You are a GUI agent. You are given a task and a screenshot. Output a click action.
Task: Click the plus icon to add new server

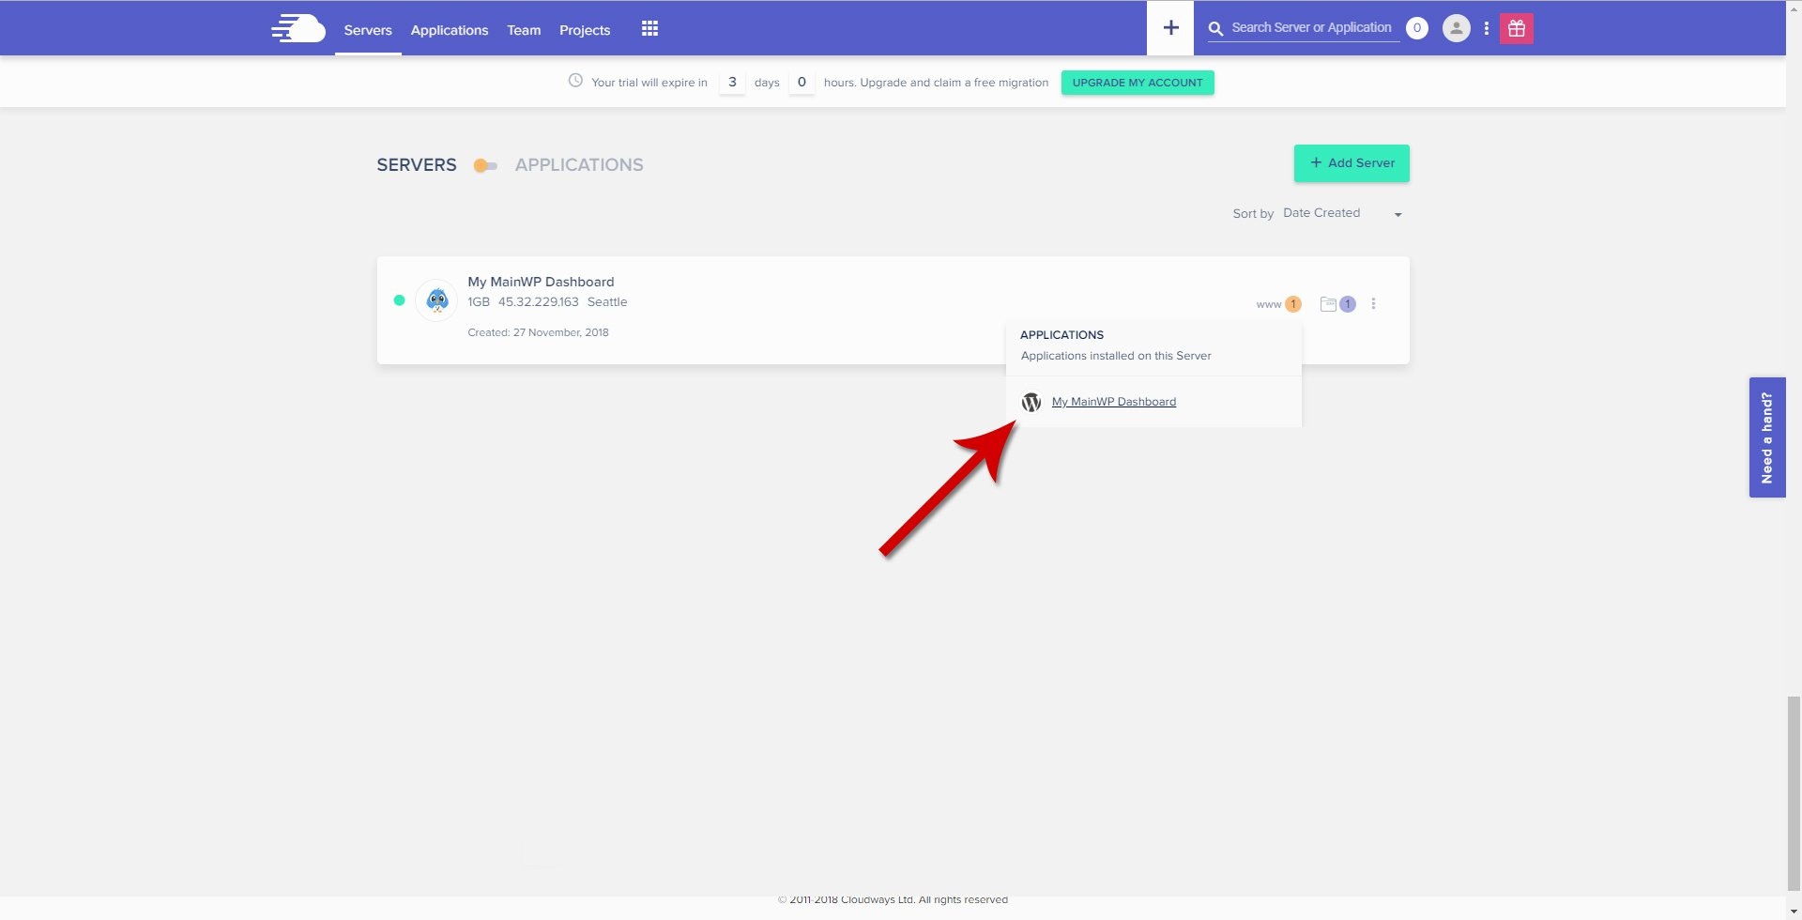coord(1169,27)
